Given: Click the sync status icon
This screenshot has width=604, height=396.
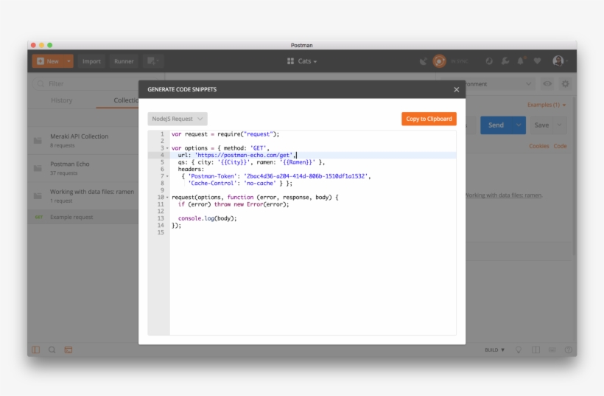Looking at the screenshot, I should click(x=440, y=61).
